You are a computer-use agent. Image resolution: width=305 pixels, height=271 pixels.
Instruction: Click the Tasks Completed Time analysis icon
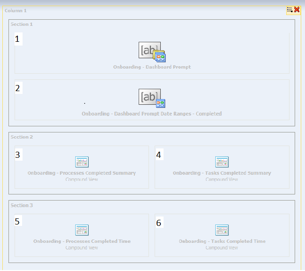click(222, 230)
